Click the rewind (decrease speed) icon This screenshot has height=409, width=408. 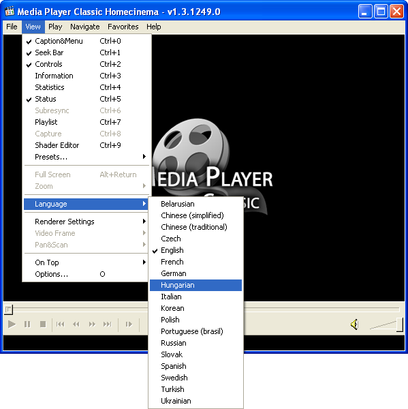(76, 324)
